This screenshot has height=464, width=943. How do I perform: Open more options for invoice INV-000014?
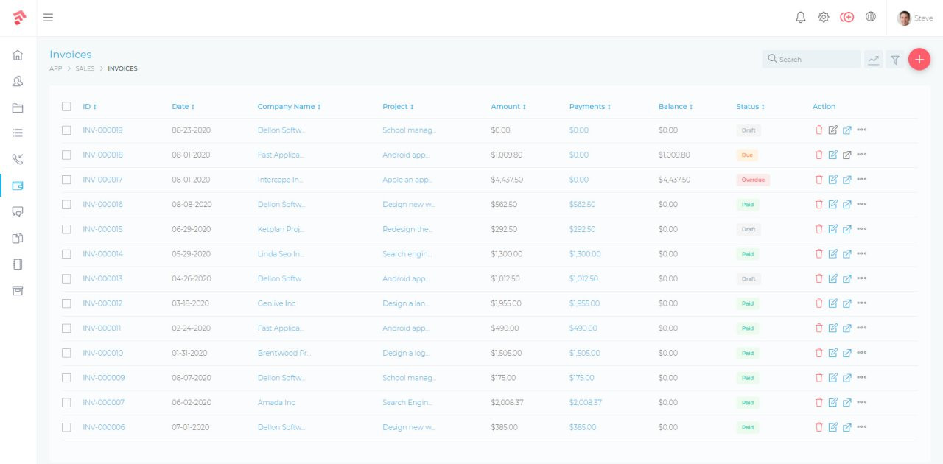tap(862, 254)
